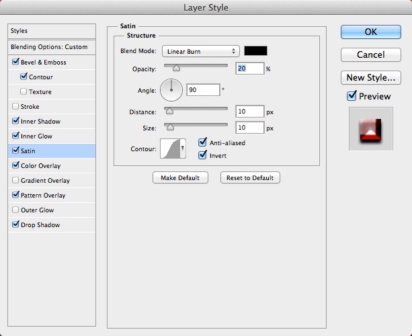This screenshot has height=336, width=412.
Task: Uncheck the Anti-aliased option
Action: pos(202,142)
